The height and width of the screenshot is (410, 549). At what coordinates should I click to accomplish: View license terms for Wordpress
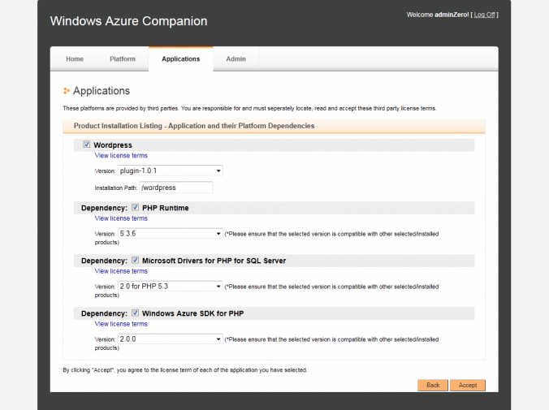tap(121, 155)
